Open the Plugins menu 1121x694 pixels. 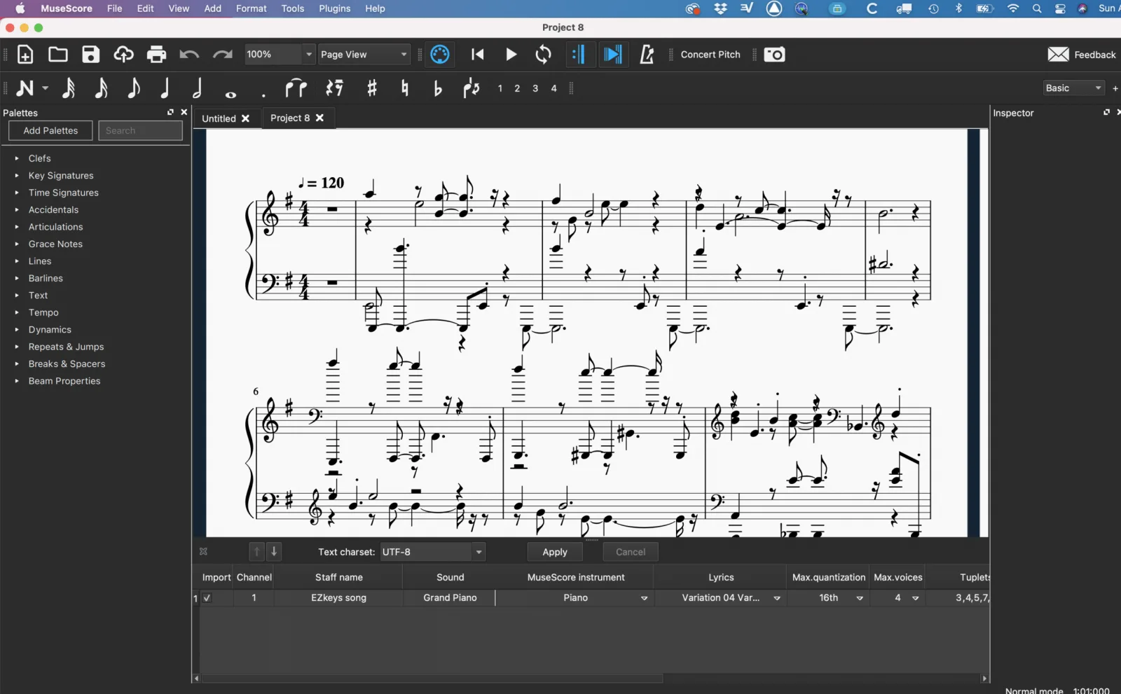coord(335,8)
